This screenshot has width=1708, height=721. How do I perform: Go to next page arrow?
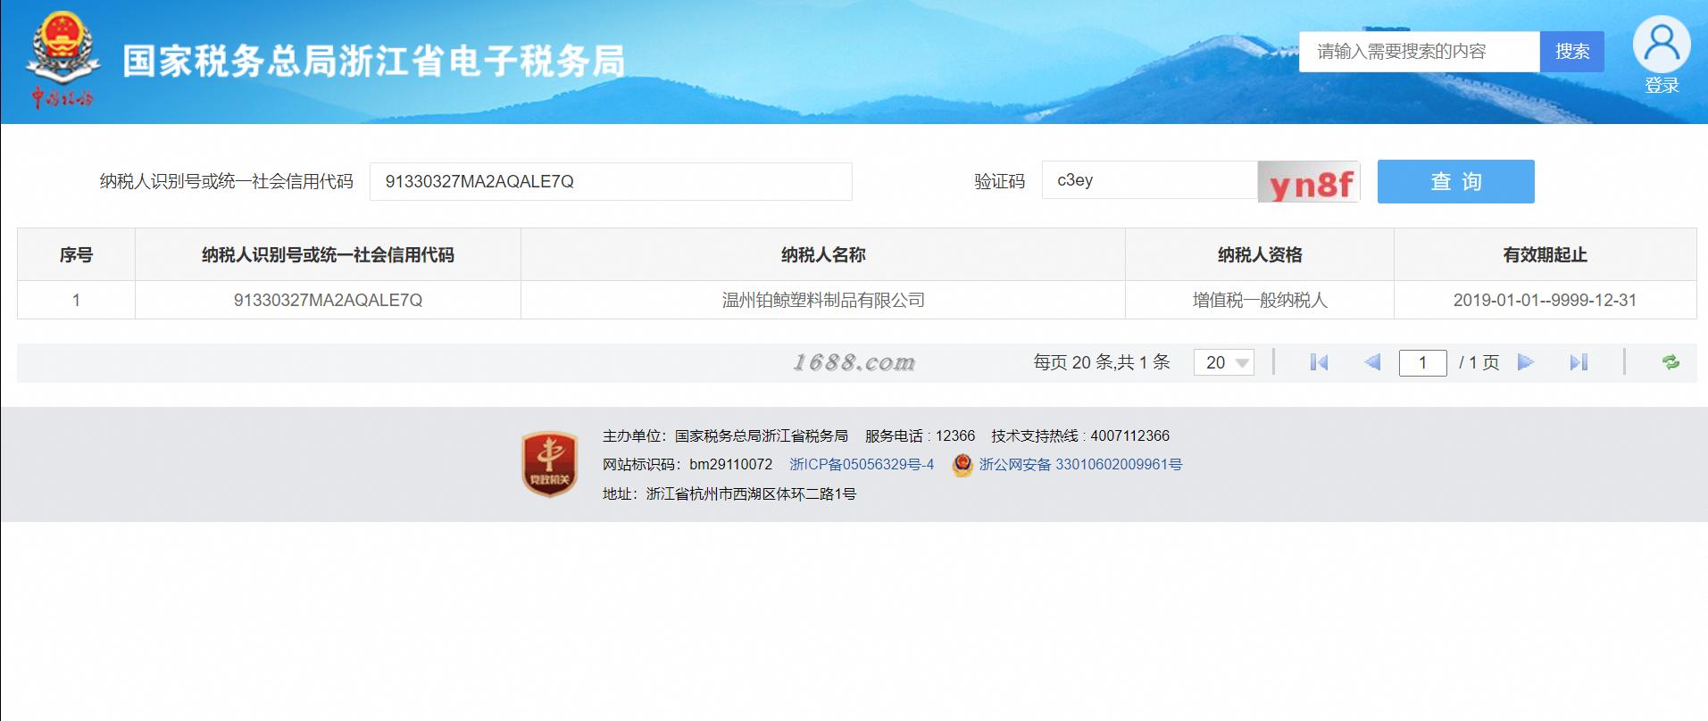click(x=1526, y=362)
